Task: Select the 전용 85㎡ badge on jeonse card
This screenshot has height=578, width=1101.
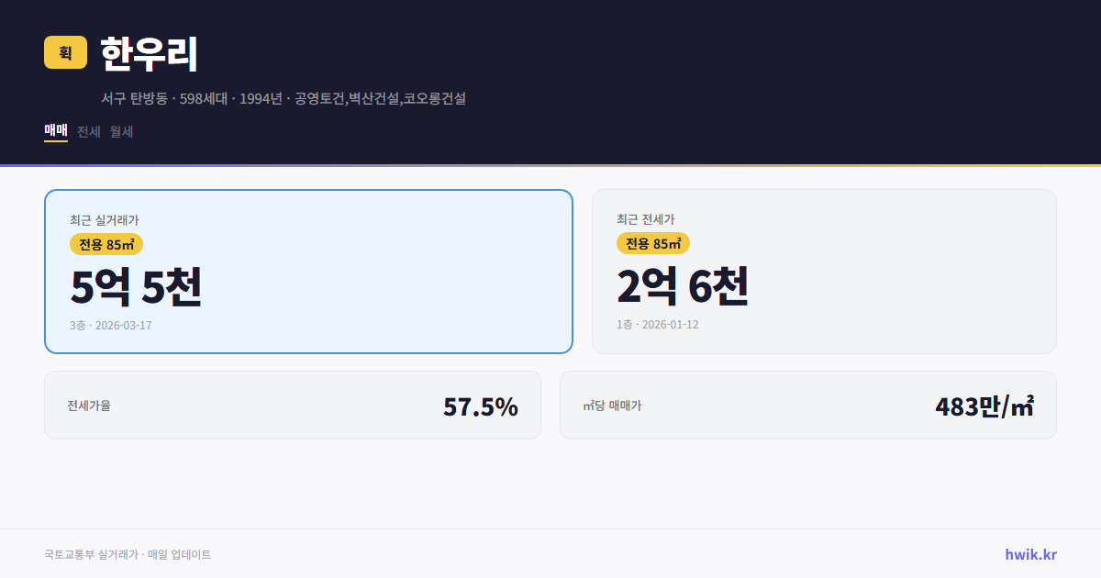Action: (653, 243)
